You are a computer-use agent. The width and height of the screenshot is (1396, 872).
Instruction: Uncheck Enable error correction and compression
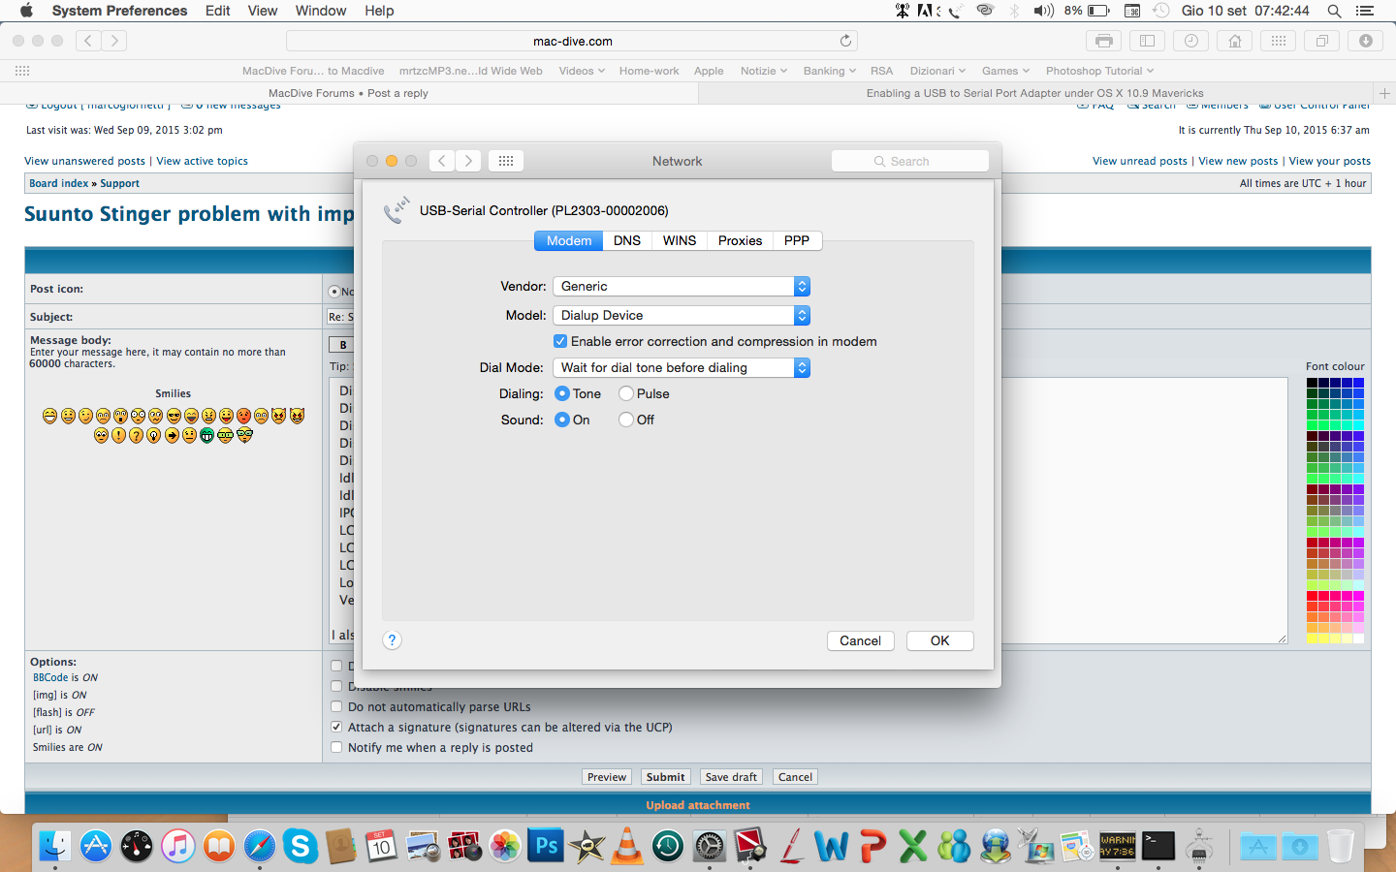point(560,341)
